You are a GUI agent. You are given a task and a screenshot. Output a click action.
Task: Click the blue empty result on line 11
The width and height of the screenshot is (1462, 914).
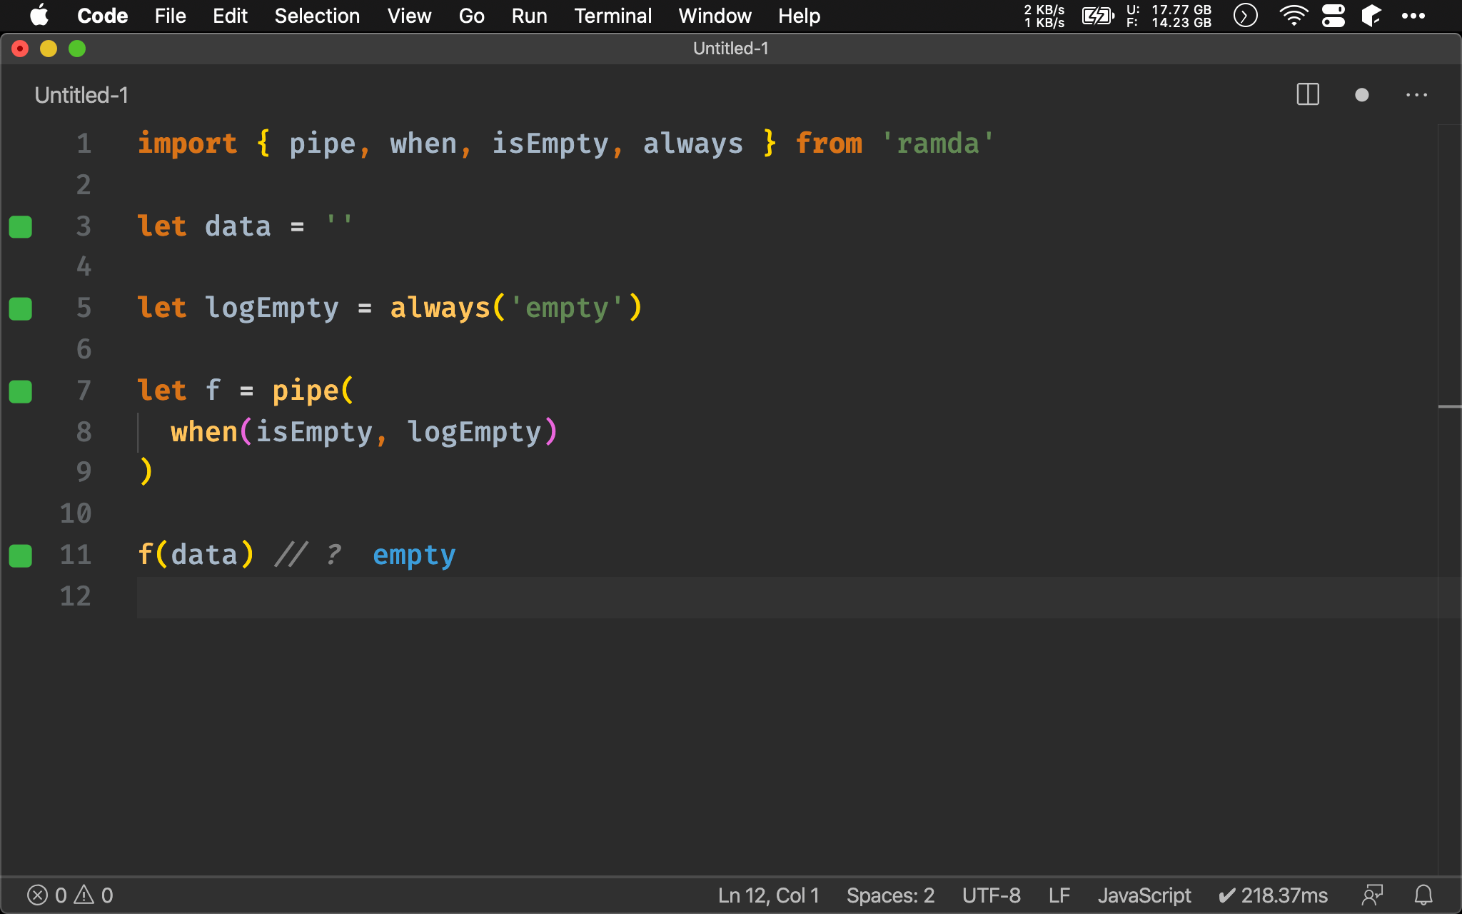tap(414, 556)
